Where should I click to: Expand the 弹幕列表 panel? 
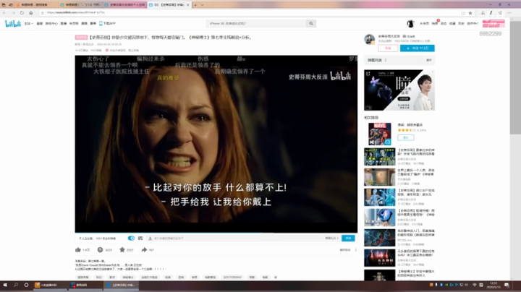point(429,60)
